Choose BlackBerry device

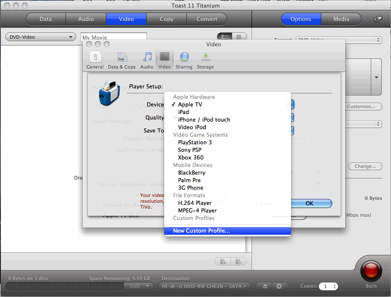(228, 172)
